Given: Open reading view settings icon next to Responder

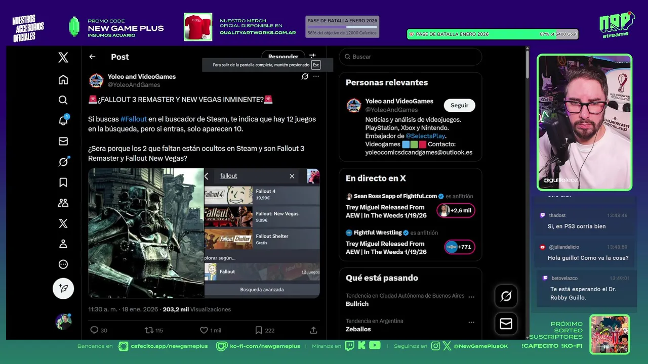Looking at the screenshot, I should pos(313,56).
